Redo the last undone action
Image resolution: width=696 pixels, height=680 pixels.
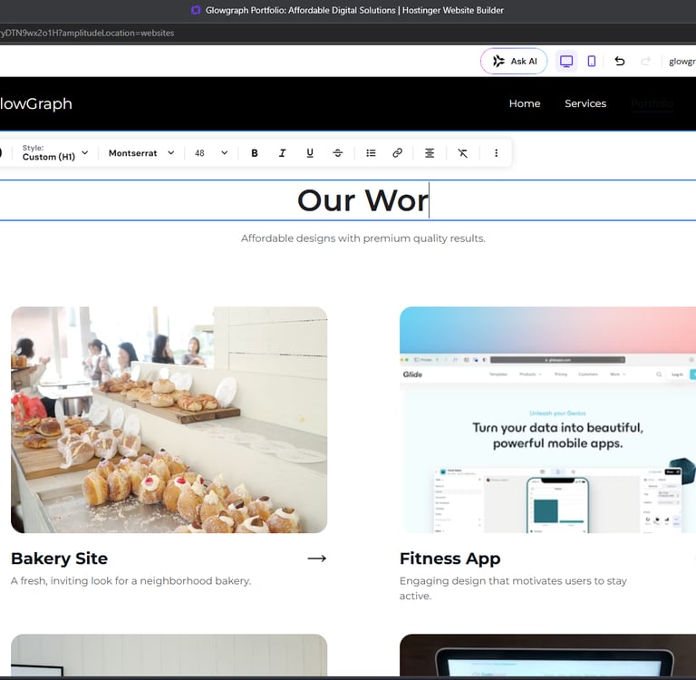[x=645, y=62]
